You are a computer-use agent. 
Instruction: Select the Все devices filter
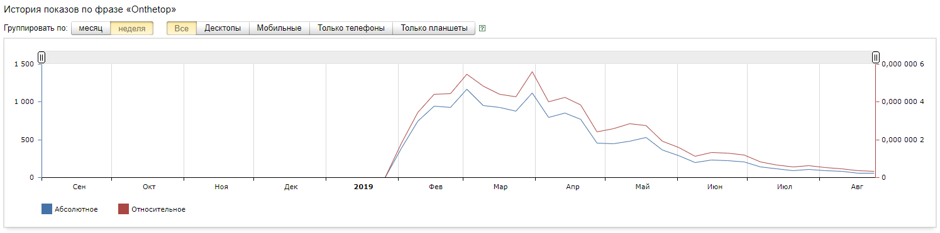[x=182, y=28]
